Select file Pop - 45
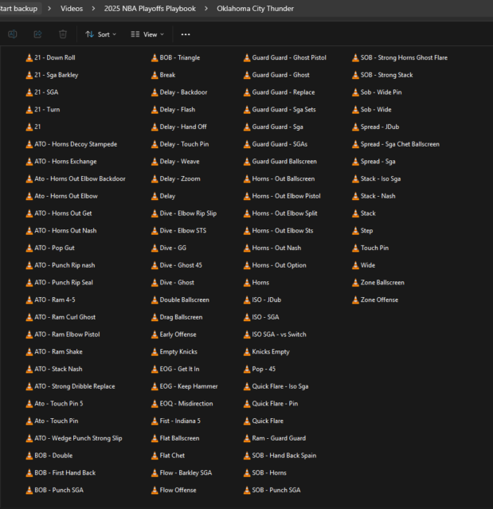Image resolution: width=493 pixels, height=509 pixels. pos(260,369)
